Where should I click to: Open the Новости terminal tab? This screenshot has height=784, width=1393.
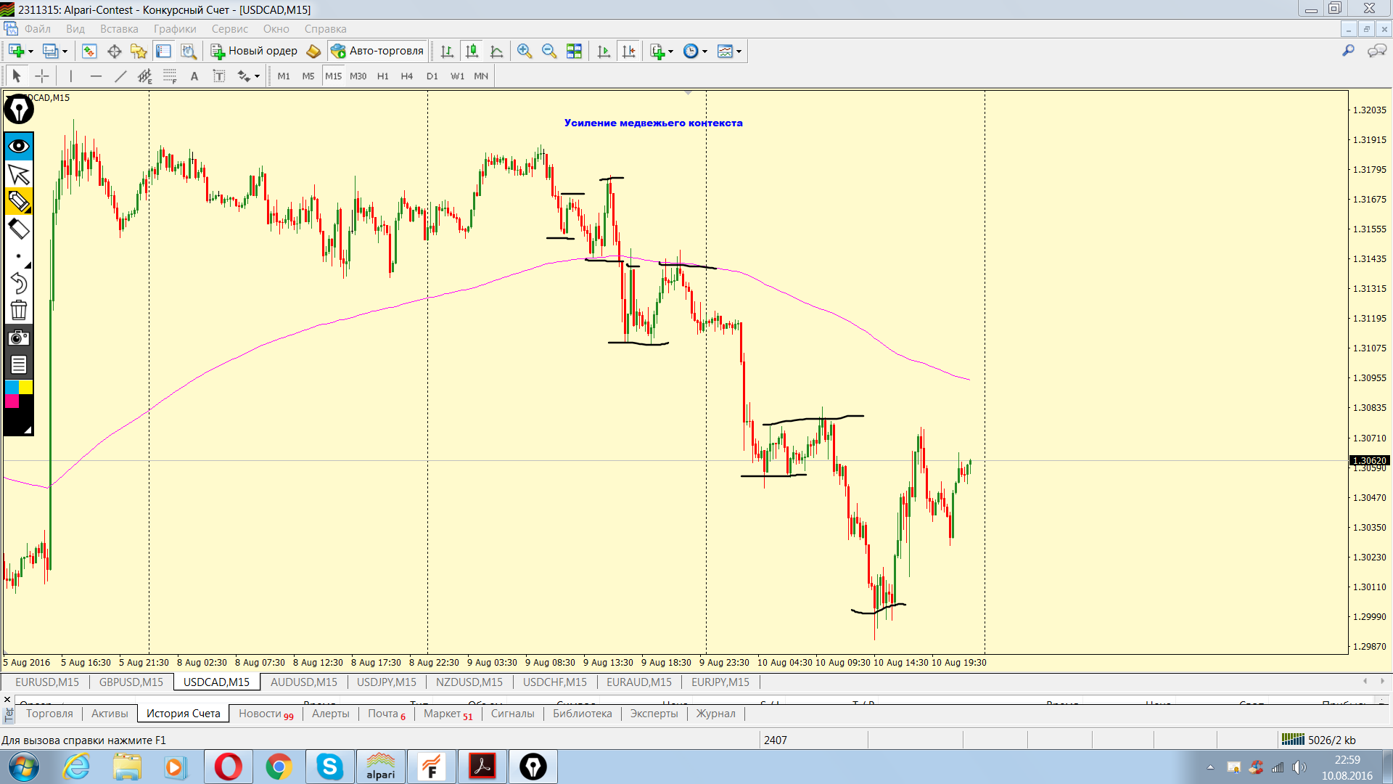point(265,714)
